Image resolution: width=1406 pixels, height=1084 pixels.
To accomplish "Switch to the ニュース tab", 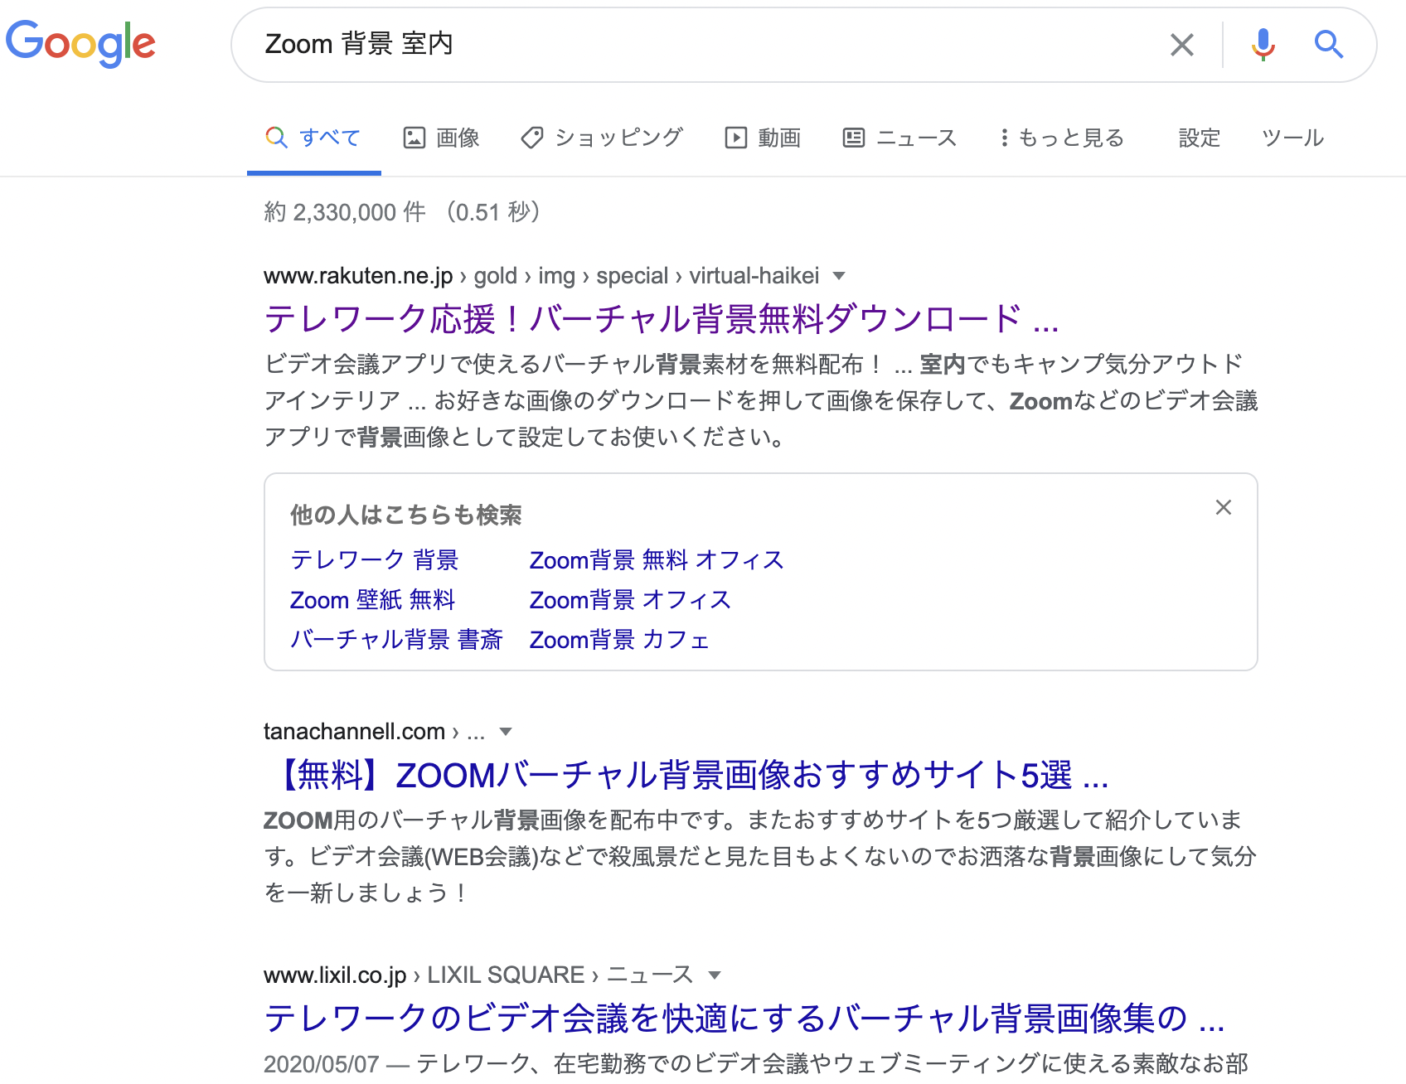I will tap(900, 138).
